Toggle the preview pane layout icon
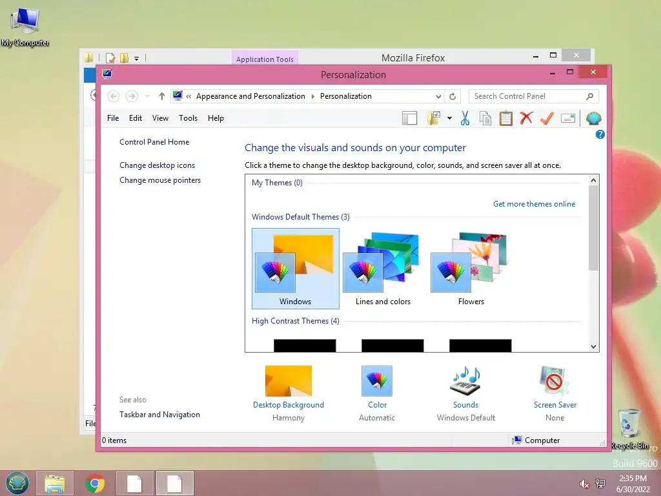661x496 pixels. [x=409, y=119]
